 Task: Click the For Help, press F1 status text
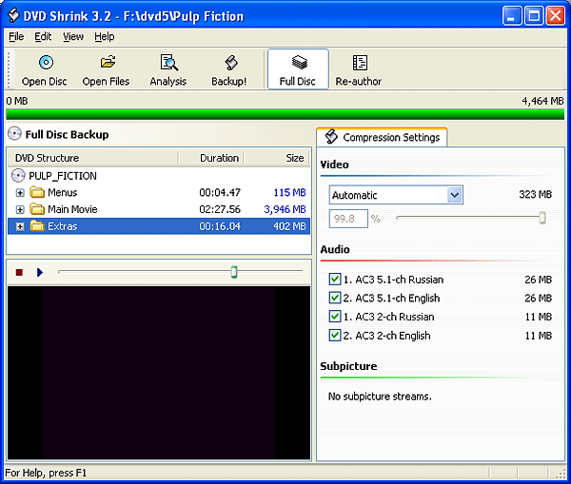[x=46, y=473]
